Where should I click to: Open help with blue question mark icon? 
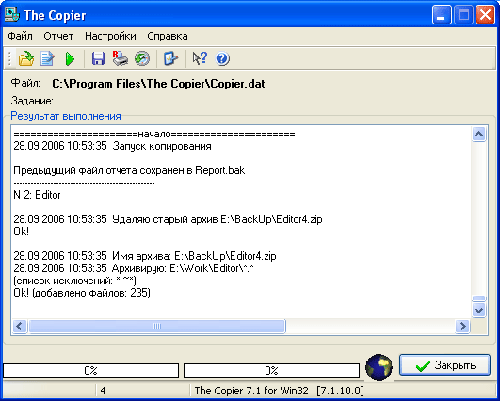222,58
